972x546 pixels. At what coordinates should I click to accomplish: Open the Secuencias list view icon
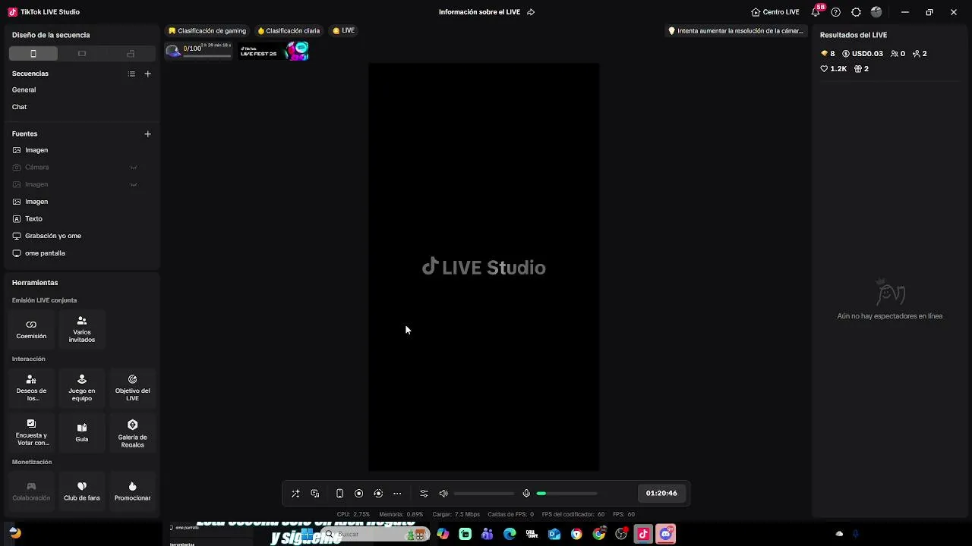coord(131,74)
